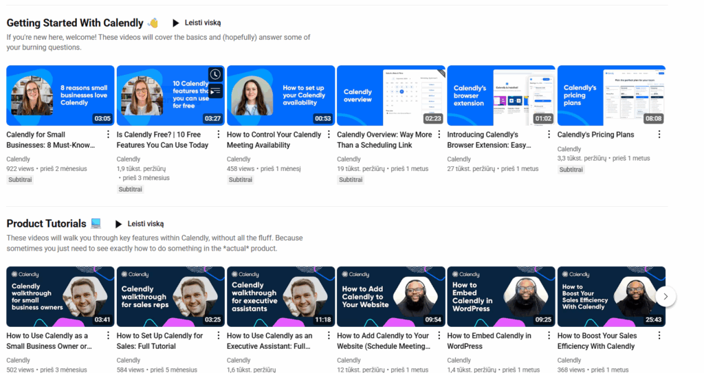
Task: Open 'walkthrough for small business owners' thumbnail
Action: tap(60, 296)
